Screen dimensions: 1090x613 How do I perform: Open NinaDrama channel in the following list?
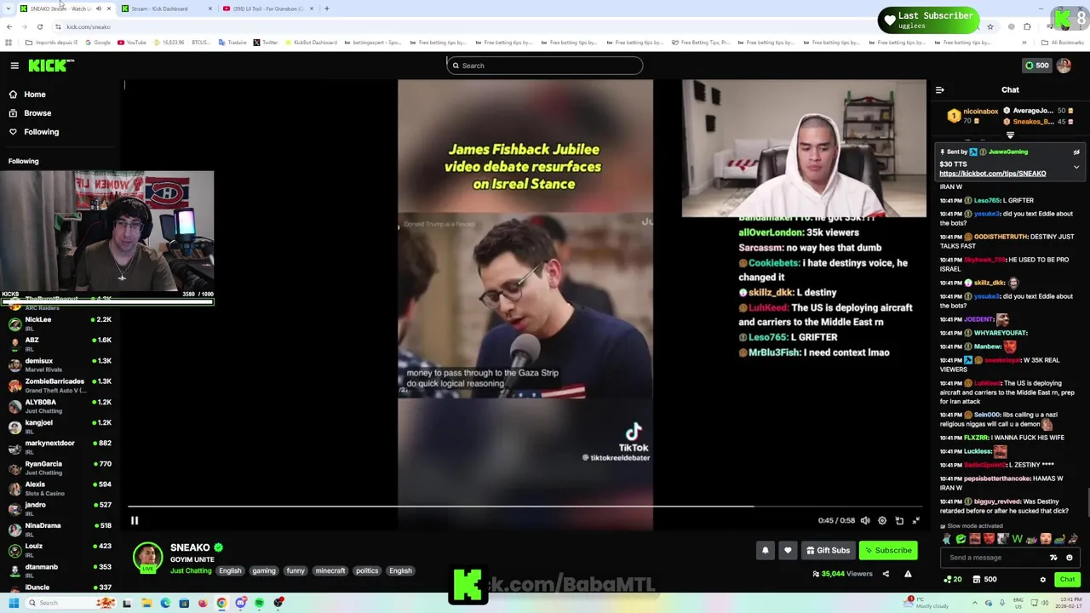[60, 530]
